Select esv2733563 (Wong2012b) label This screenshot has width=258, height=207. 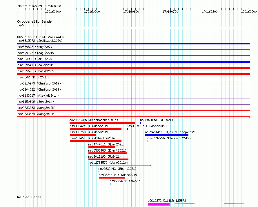[37, 108]
